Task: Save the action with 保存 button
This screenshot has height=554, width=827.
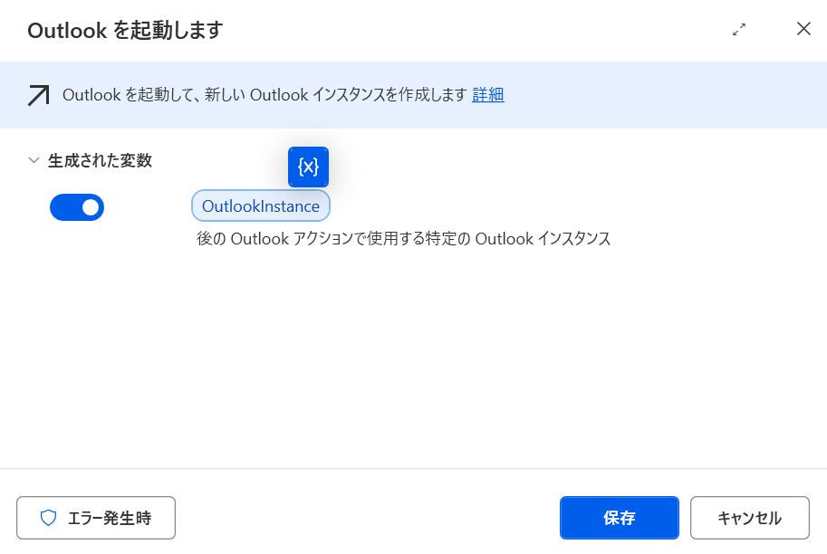Action: tap(620, 518)
